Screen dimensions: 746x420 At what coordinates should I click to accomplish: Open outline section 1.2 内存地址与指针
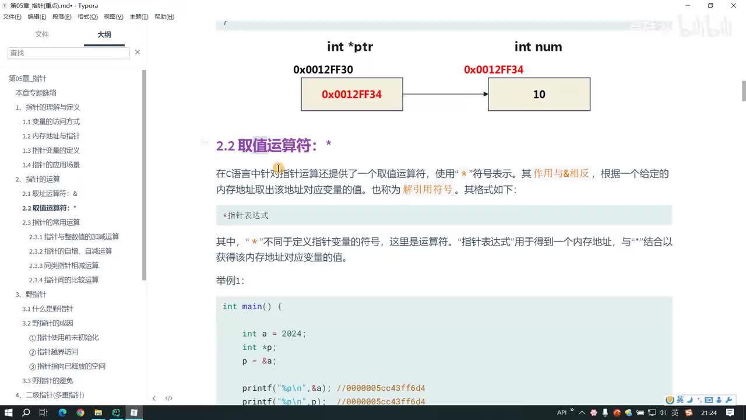[51, 136]
